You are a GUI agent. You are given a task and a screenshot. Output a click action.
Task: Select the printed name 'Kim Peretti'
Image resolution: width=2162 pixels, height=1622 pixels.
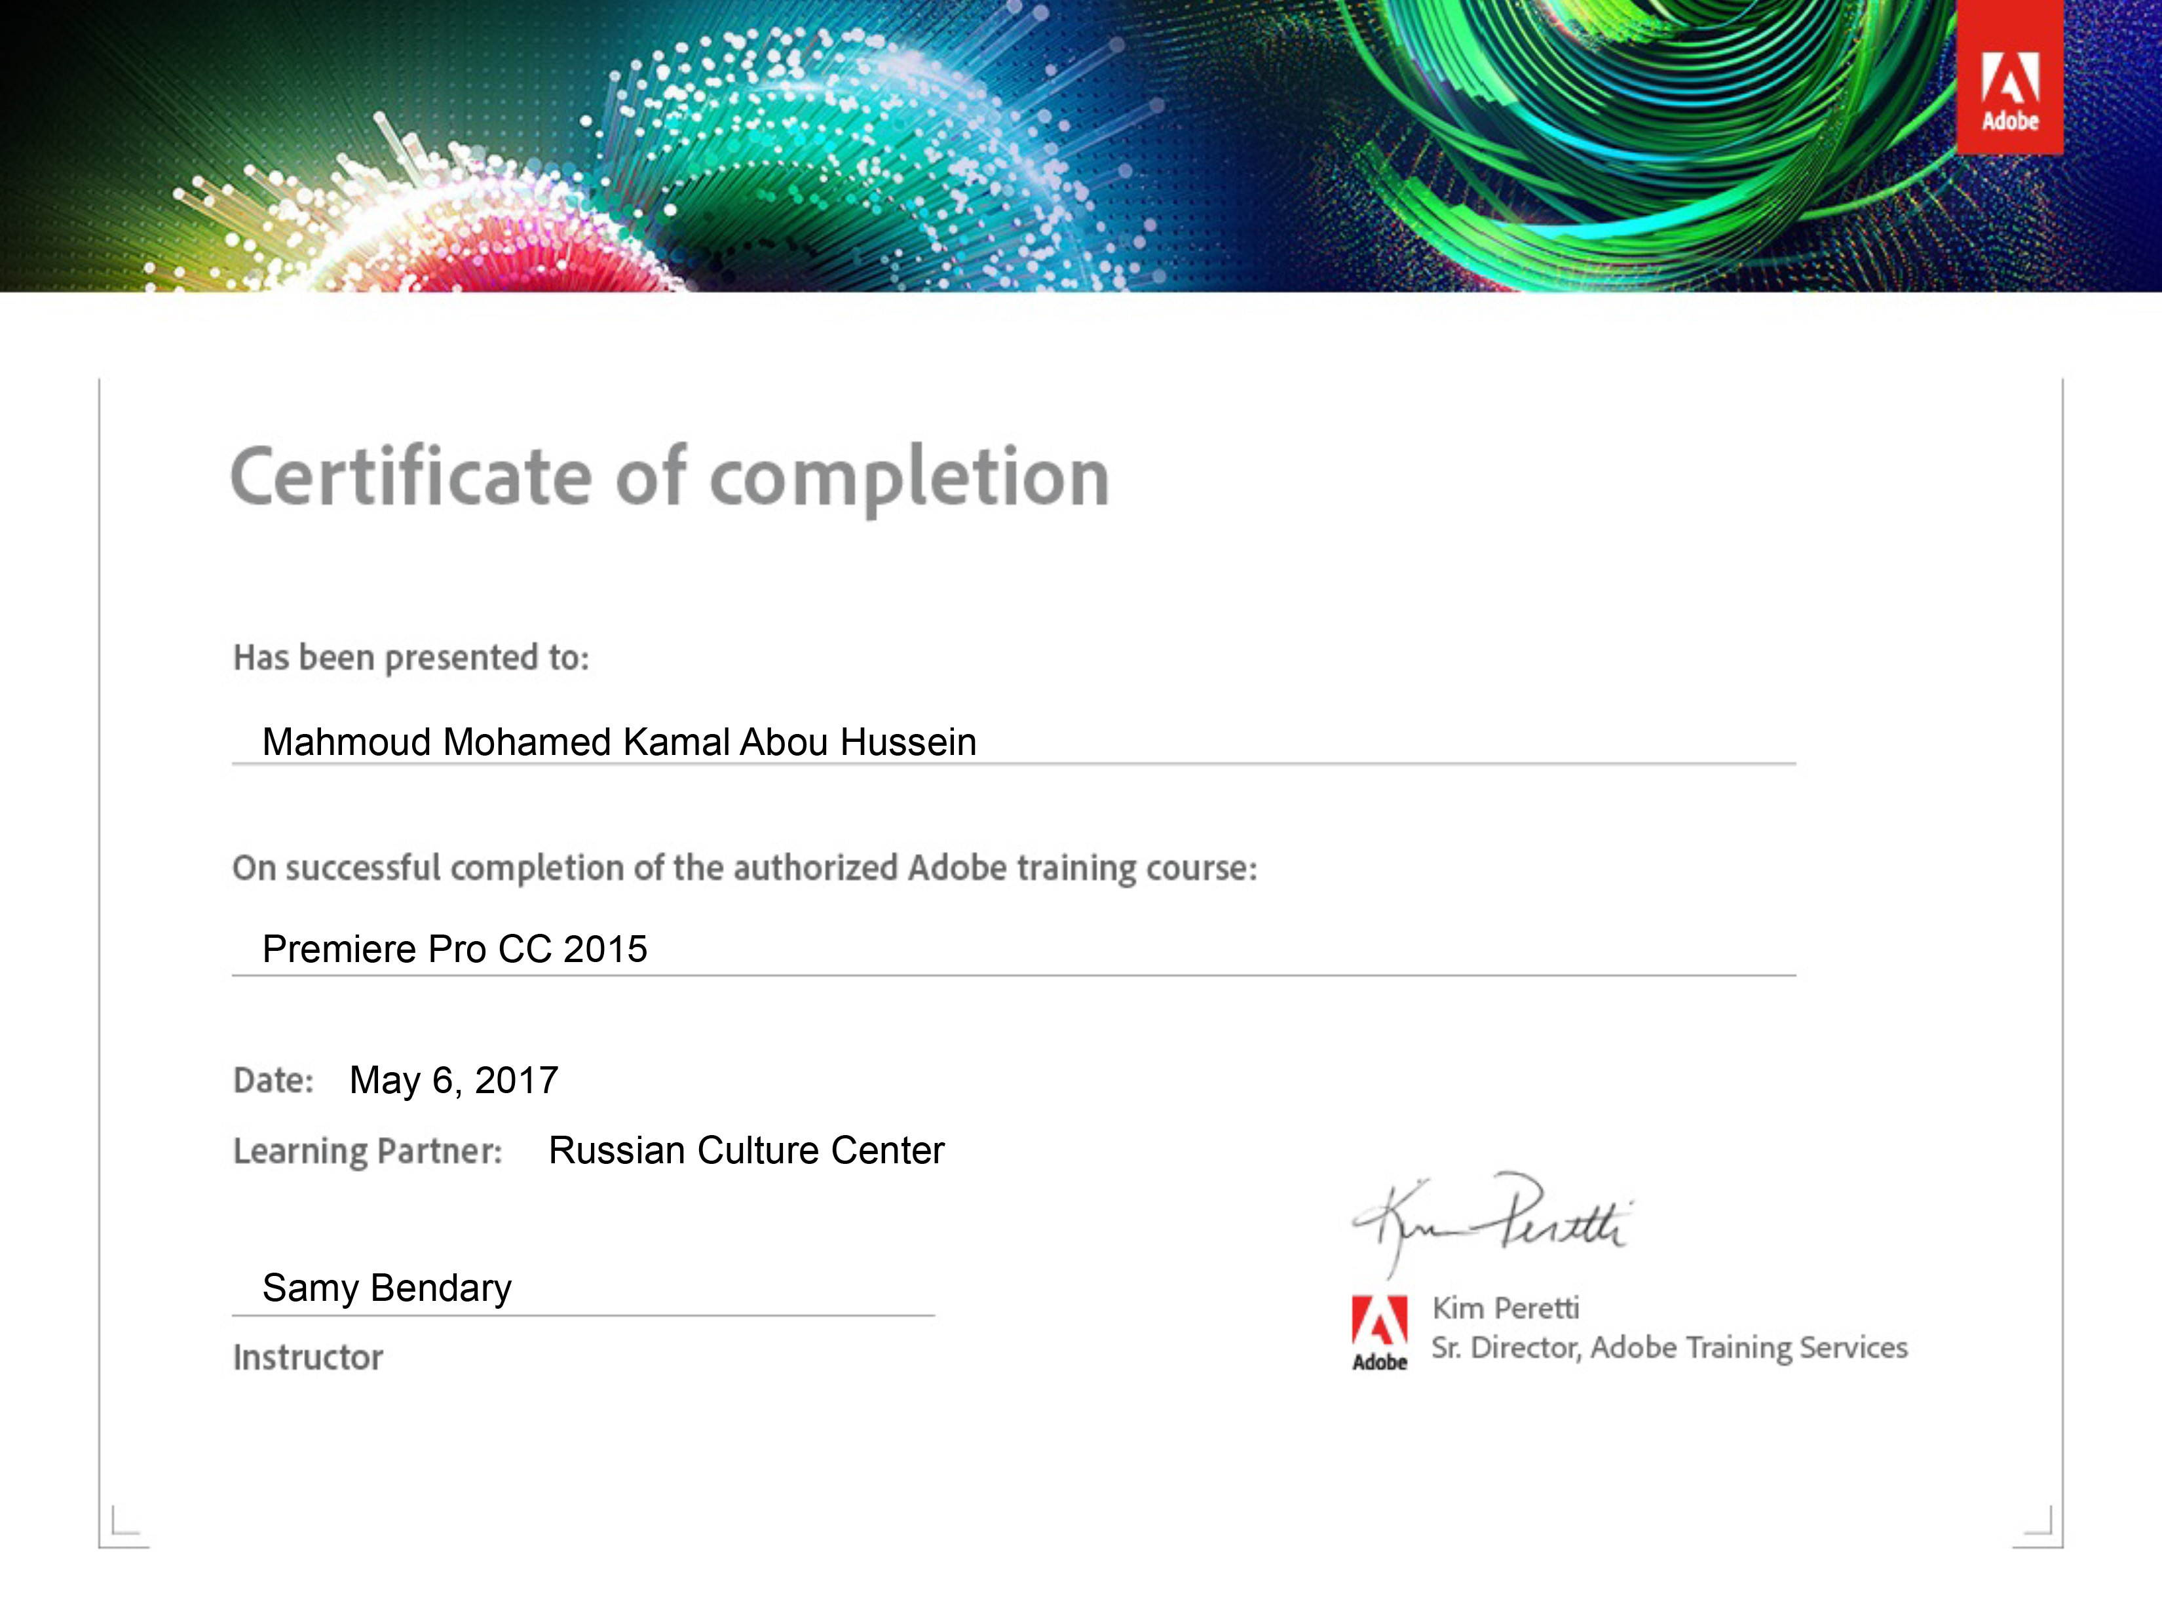click(1505, 1308)
